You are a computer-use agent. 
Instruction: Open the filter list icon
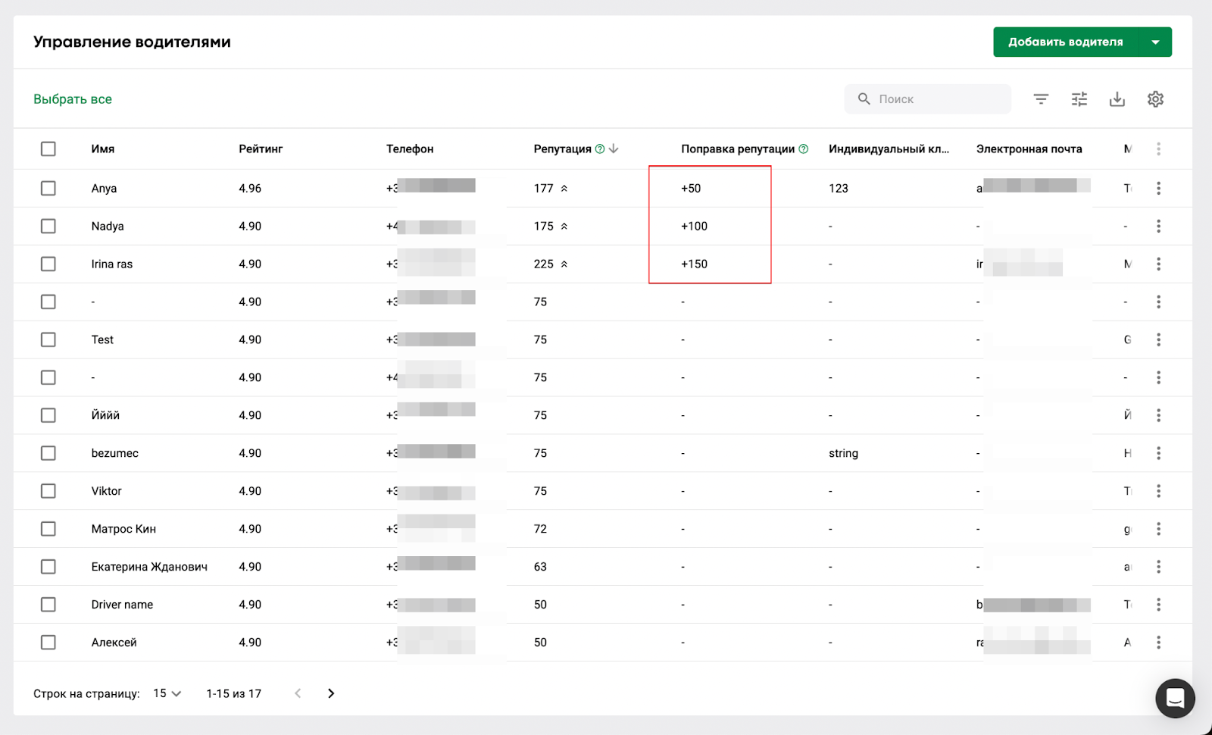click(1042, 99)
